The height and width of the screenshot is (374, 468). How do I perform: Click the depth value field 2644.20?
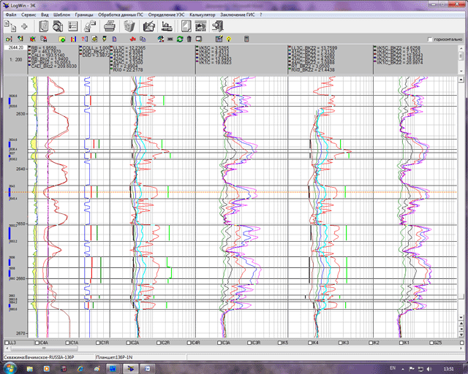click(16, 47)
